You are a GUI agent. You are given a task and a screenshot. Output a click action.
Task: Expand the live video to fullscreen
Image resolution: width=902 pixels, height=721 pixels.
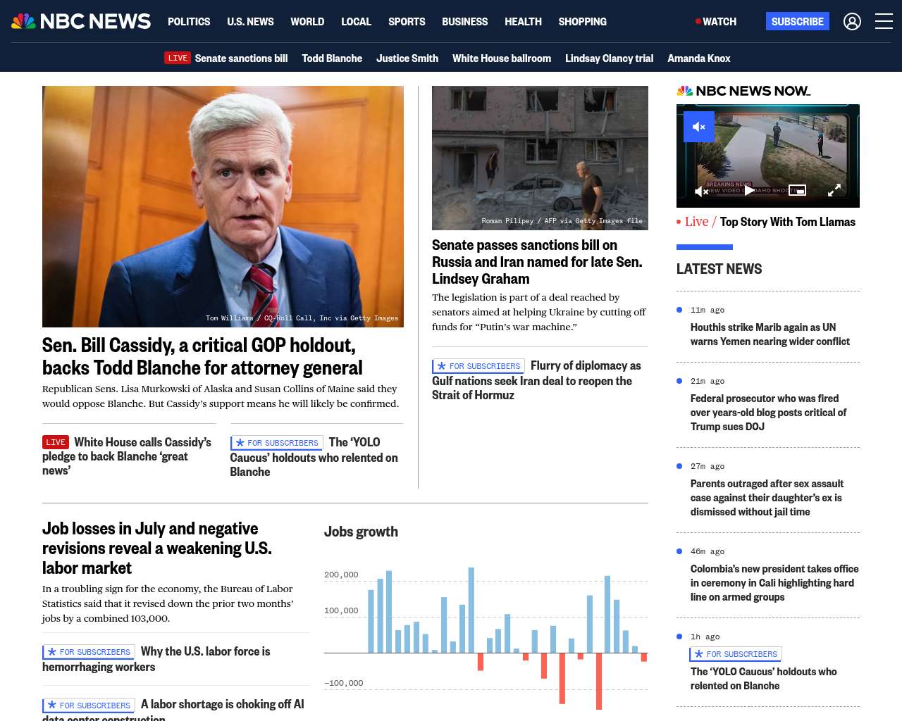pyautogui.click(x=834, y=190)
